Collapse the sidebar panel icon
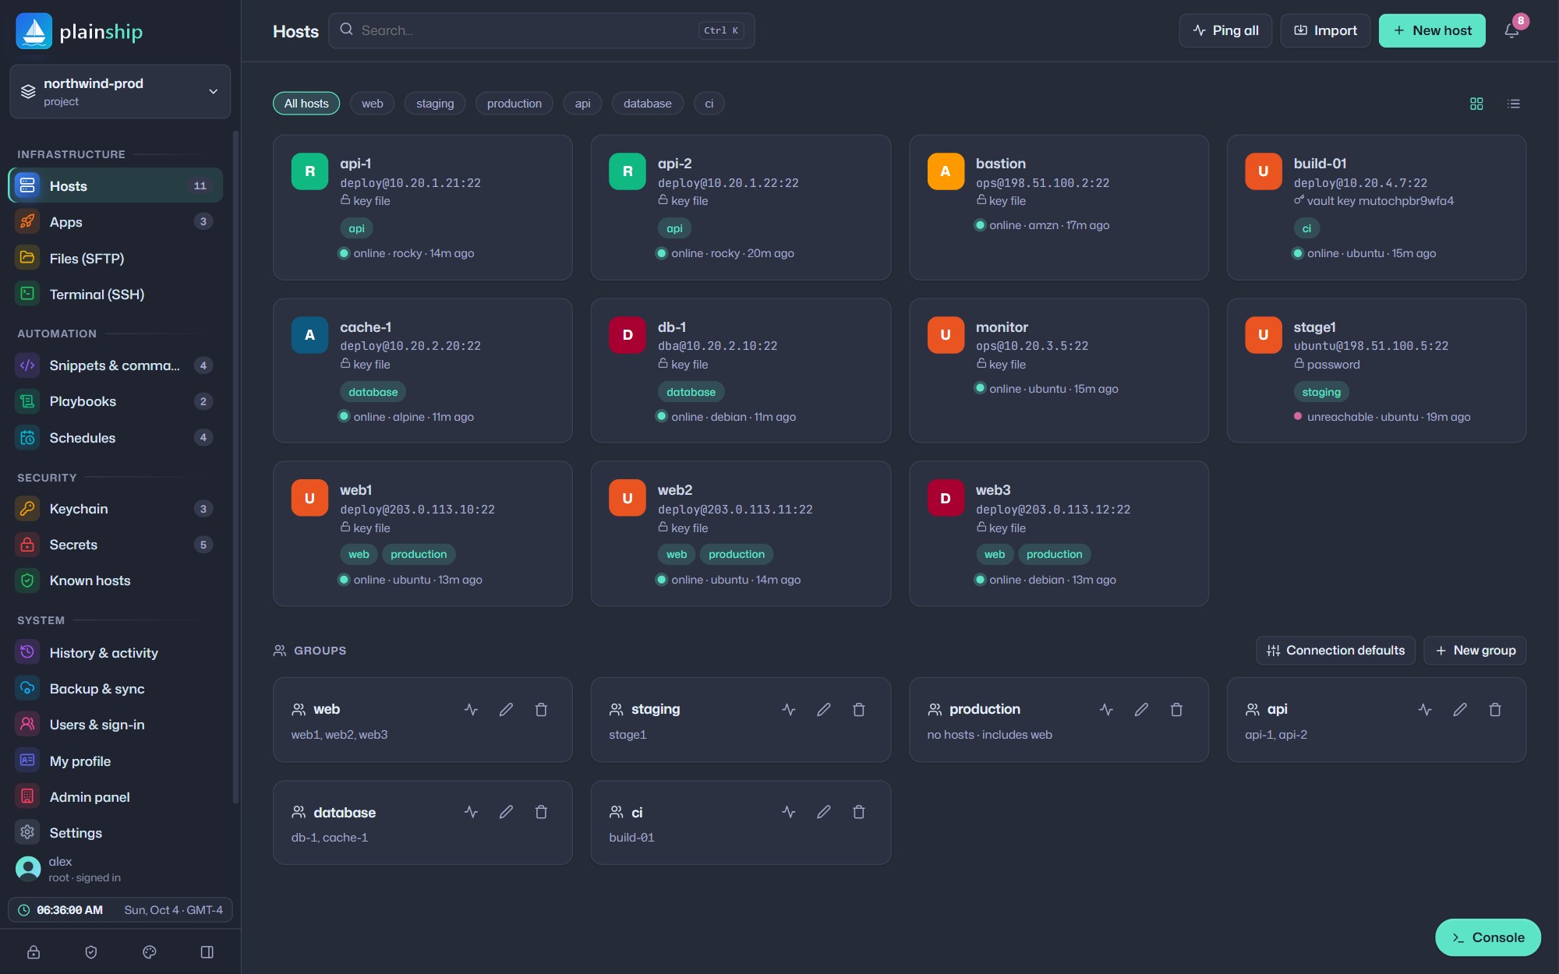 (207, 952)
